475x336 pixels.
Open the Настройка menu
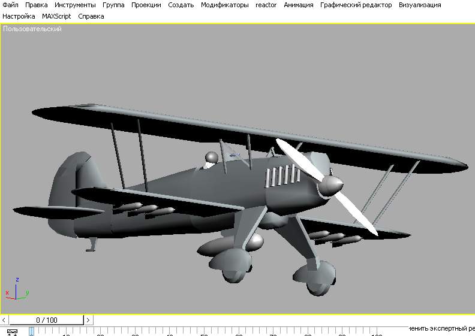click(x=19, y=16)
